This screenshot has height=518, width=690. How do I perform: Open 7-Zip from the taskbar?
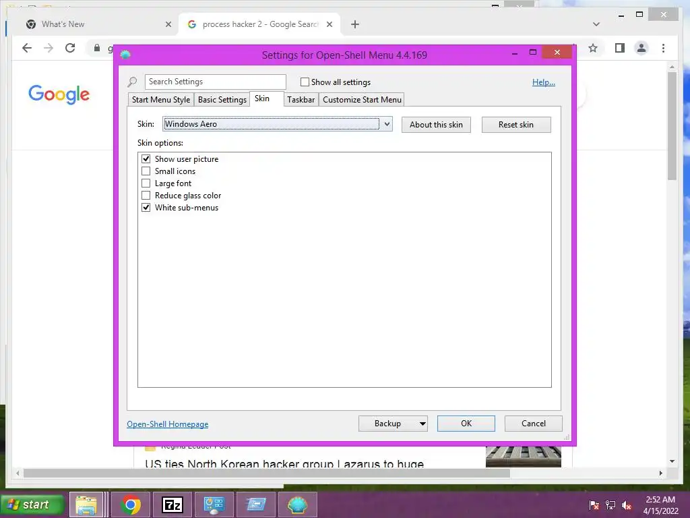click(172, 505)
